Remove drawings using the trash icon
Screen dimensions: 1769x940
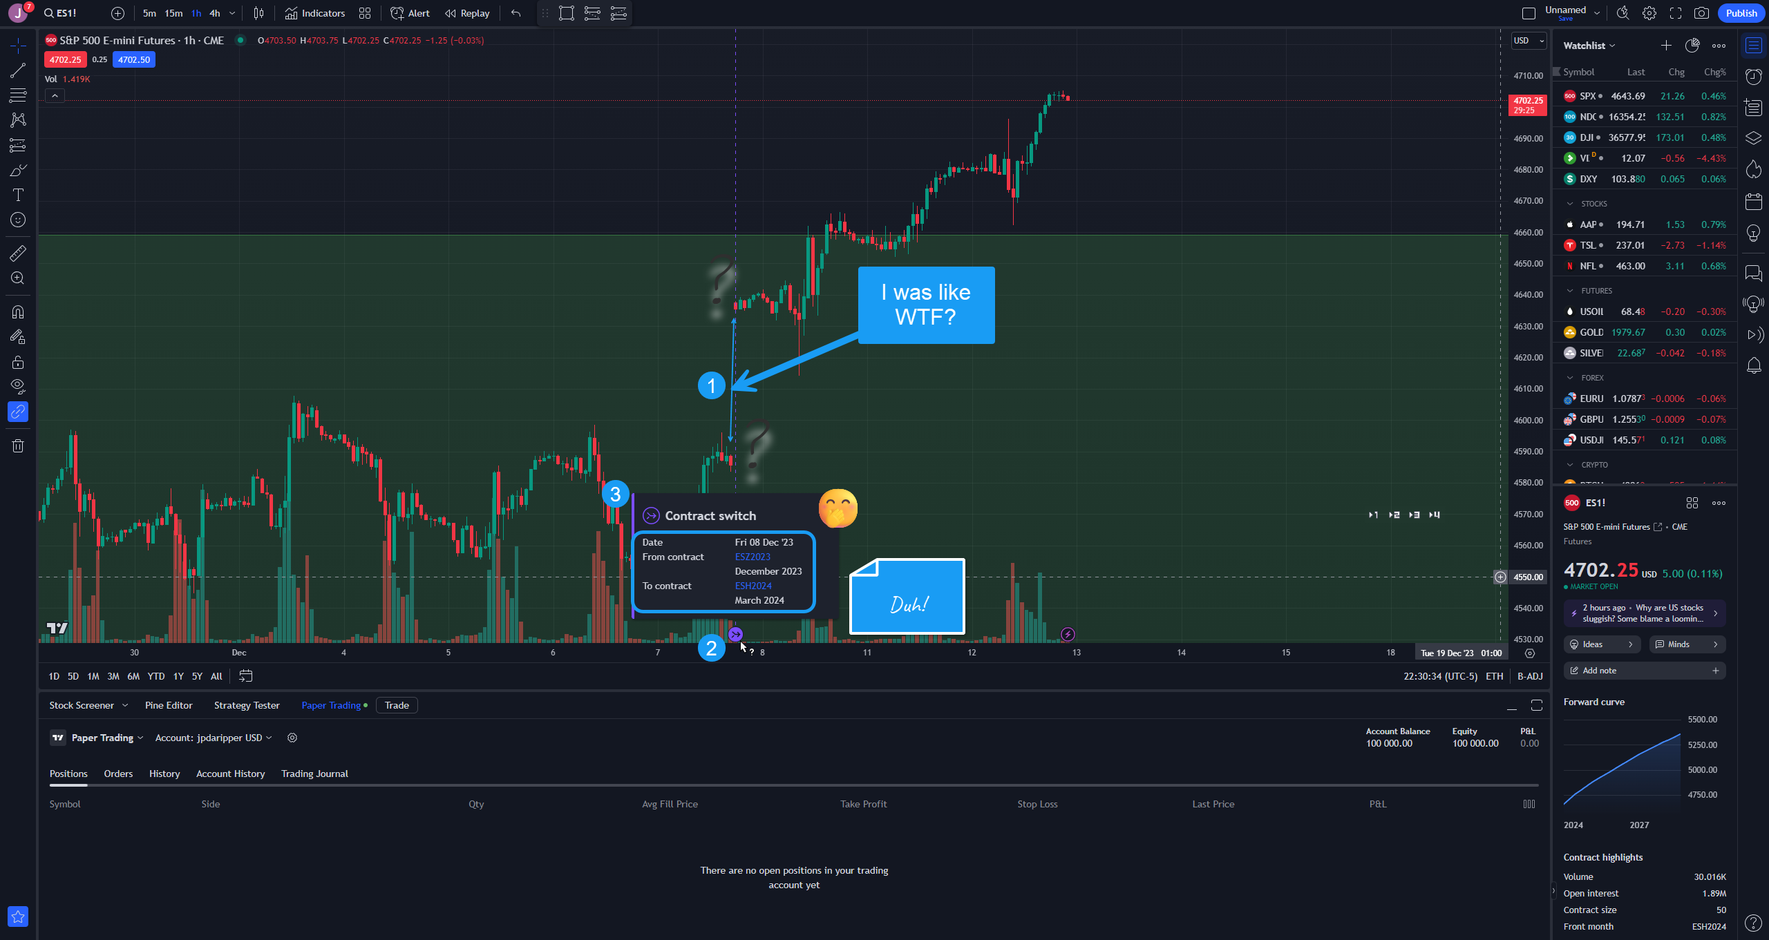[x=18, y=445]
